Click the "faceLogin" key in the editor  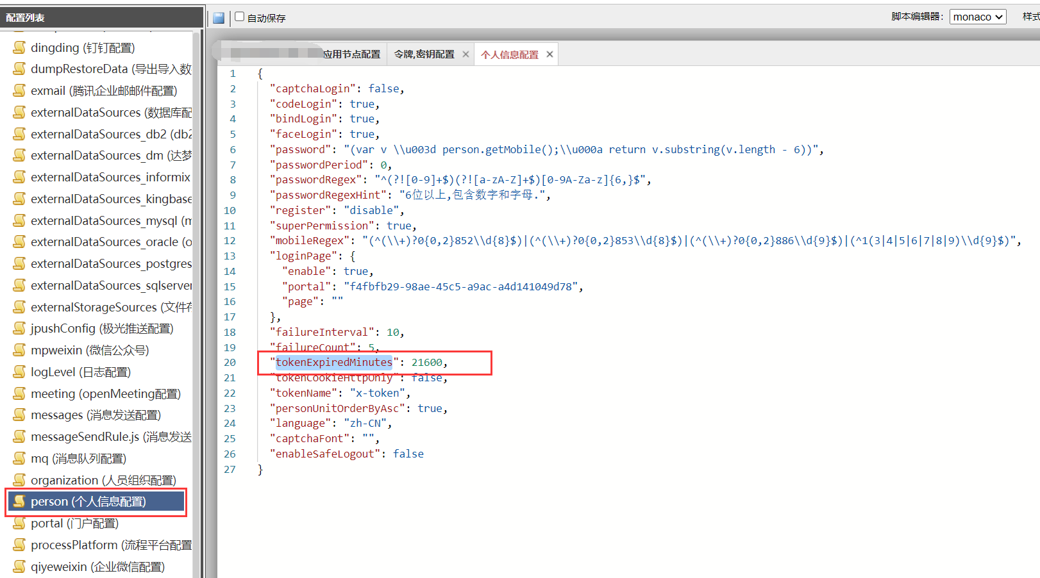304,134
